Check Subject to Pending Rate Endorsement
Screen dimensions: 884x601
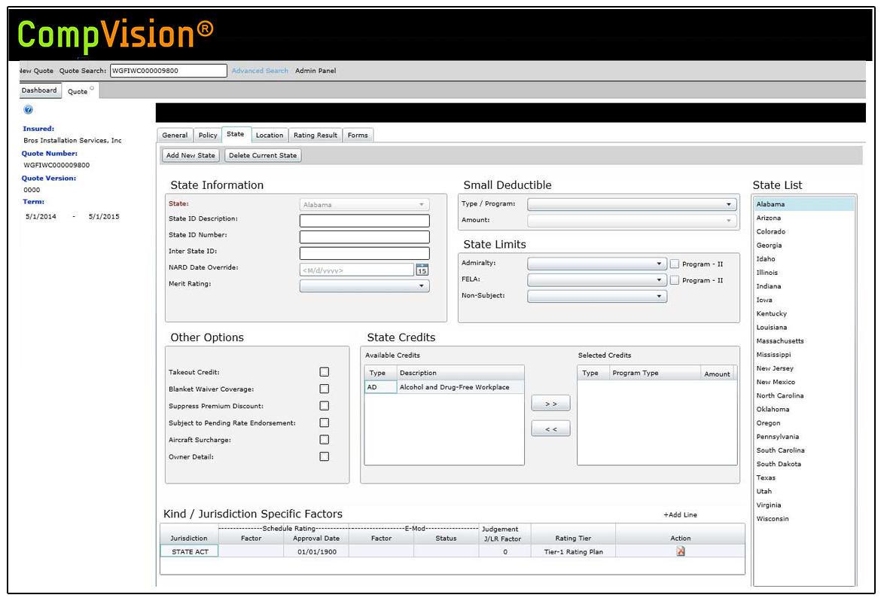(x=325, y=423)
